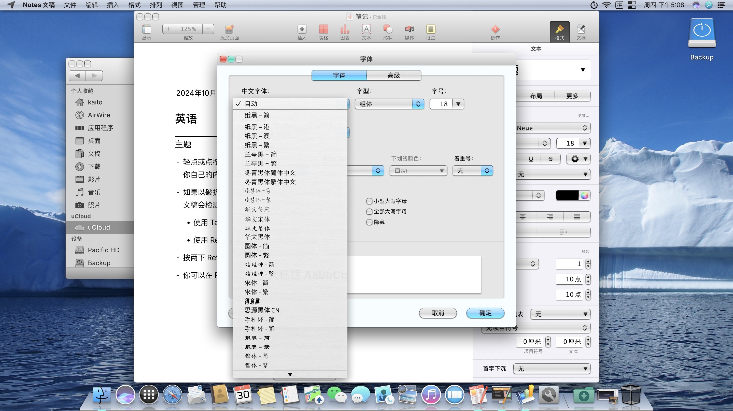Click the 显示 view toolbar icon
The height and width of the screenshot is (411, 733).
click(147, 29)
